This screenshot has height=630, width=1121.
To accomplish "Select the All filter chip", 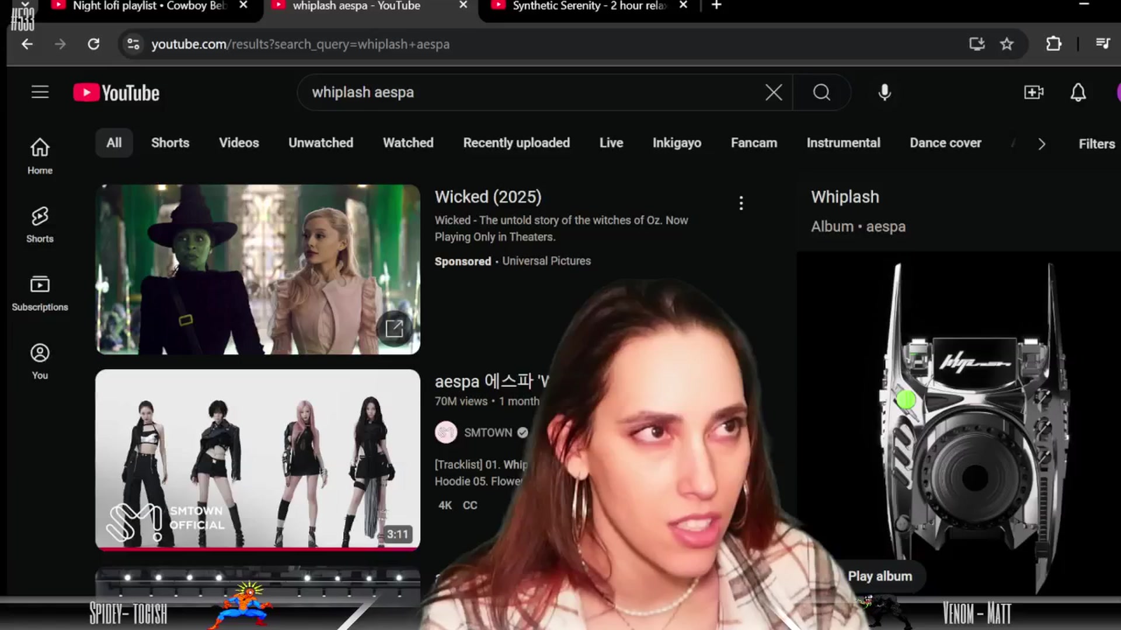I will 114,143.
